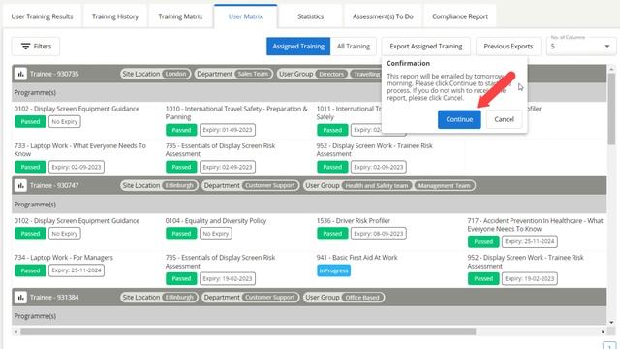Screen dimensions: 620x349
Task: Click vertical scrollbar down arrow
Action: pos(611,323)
